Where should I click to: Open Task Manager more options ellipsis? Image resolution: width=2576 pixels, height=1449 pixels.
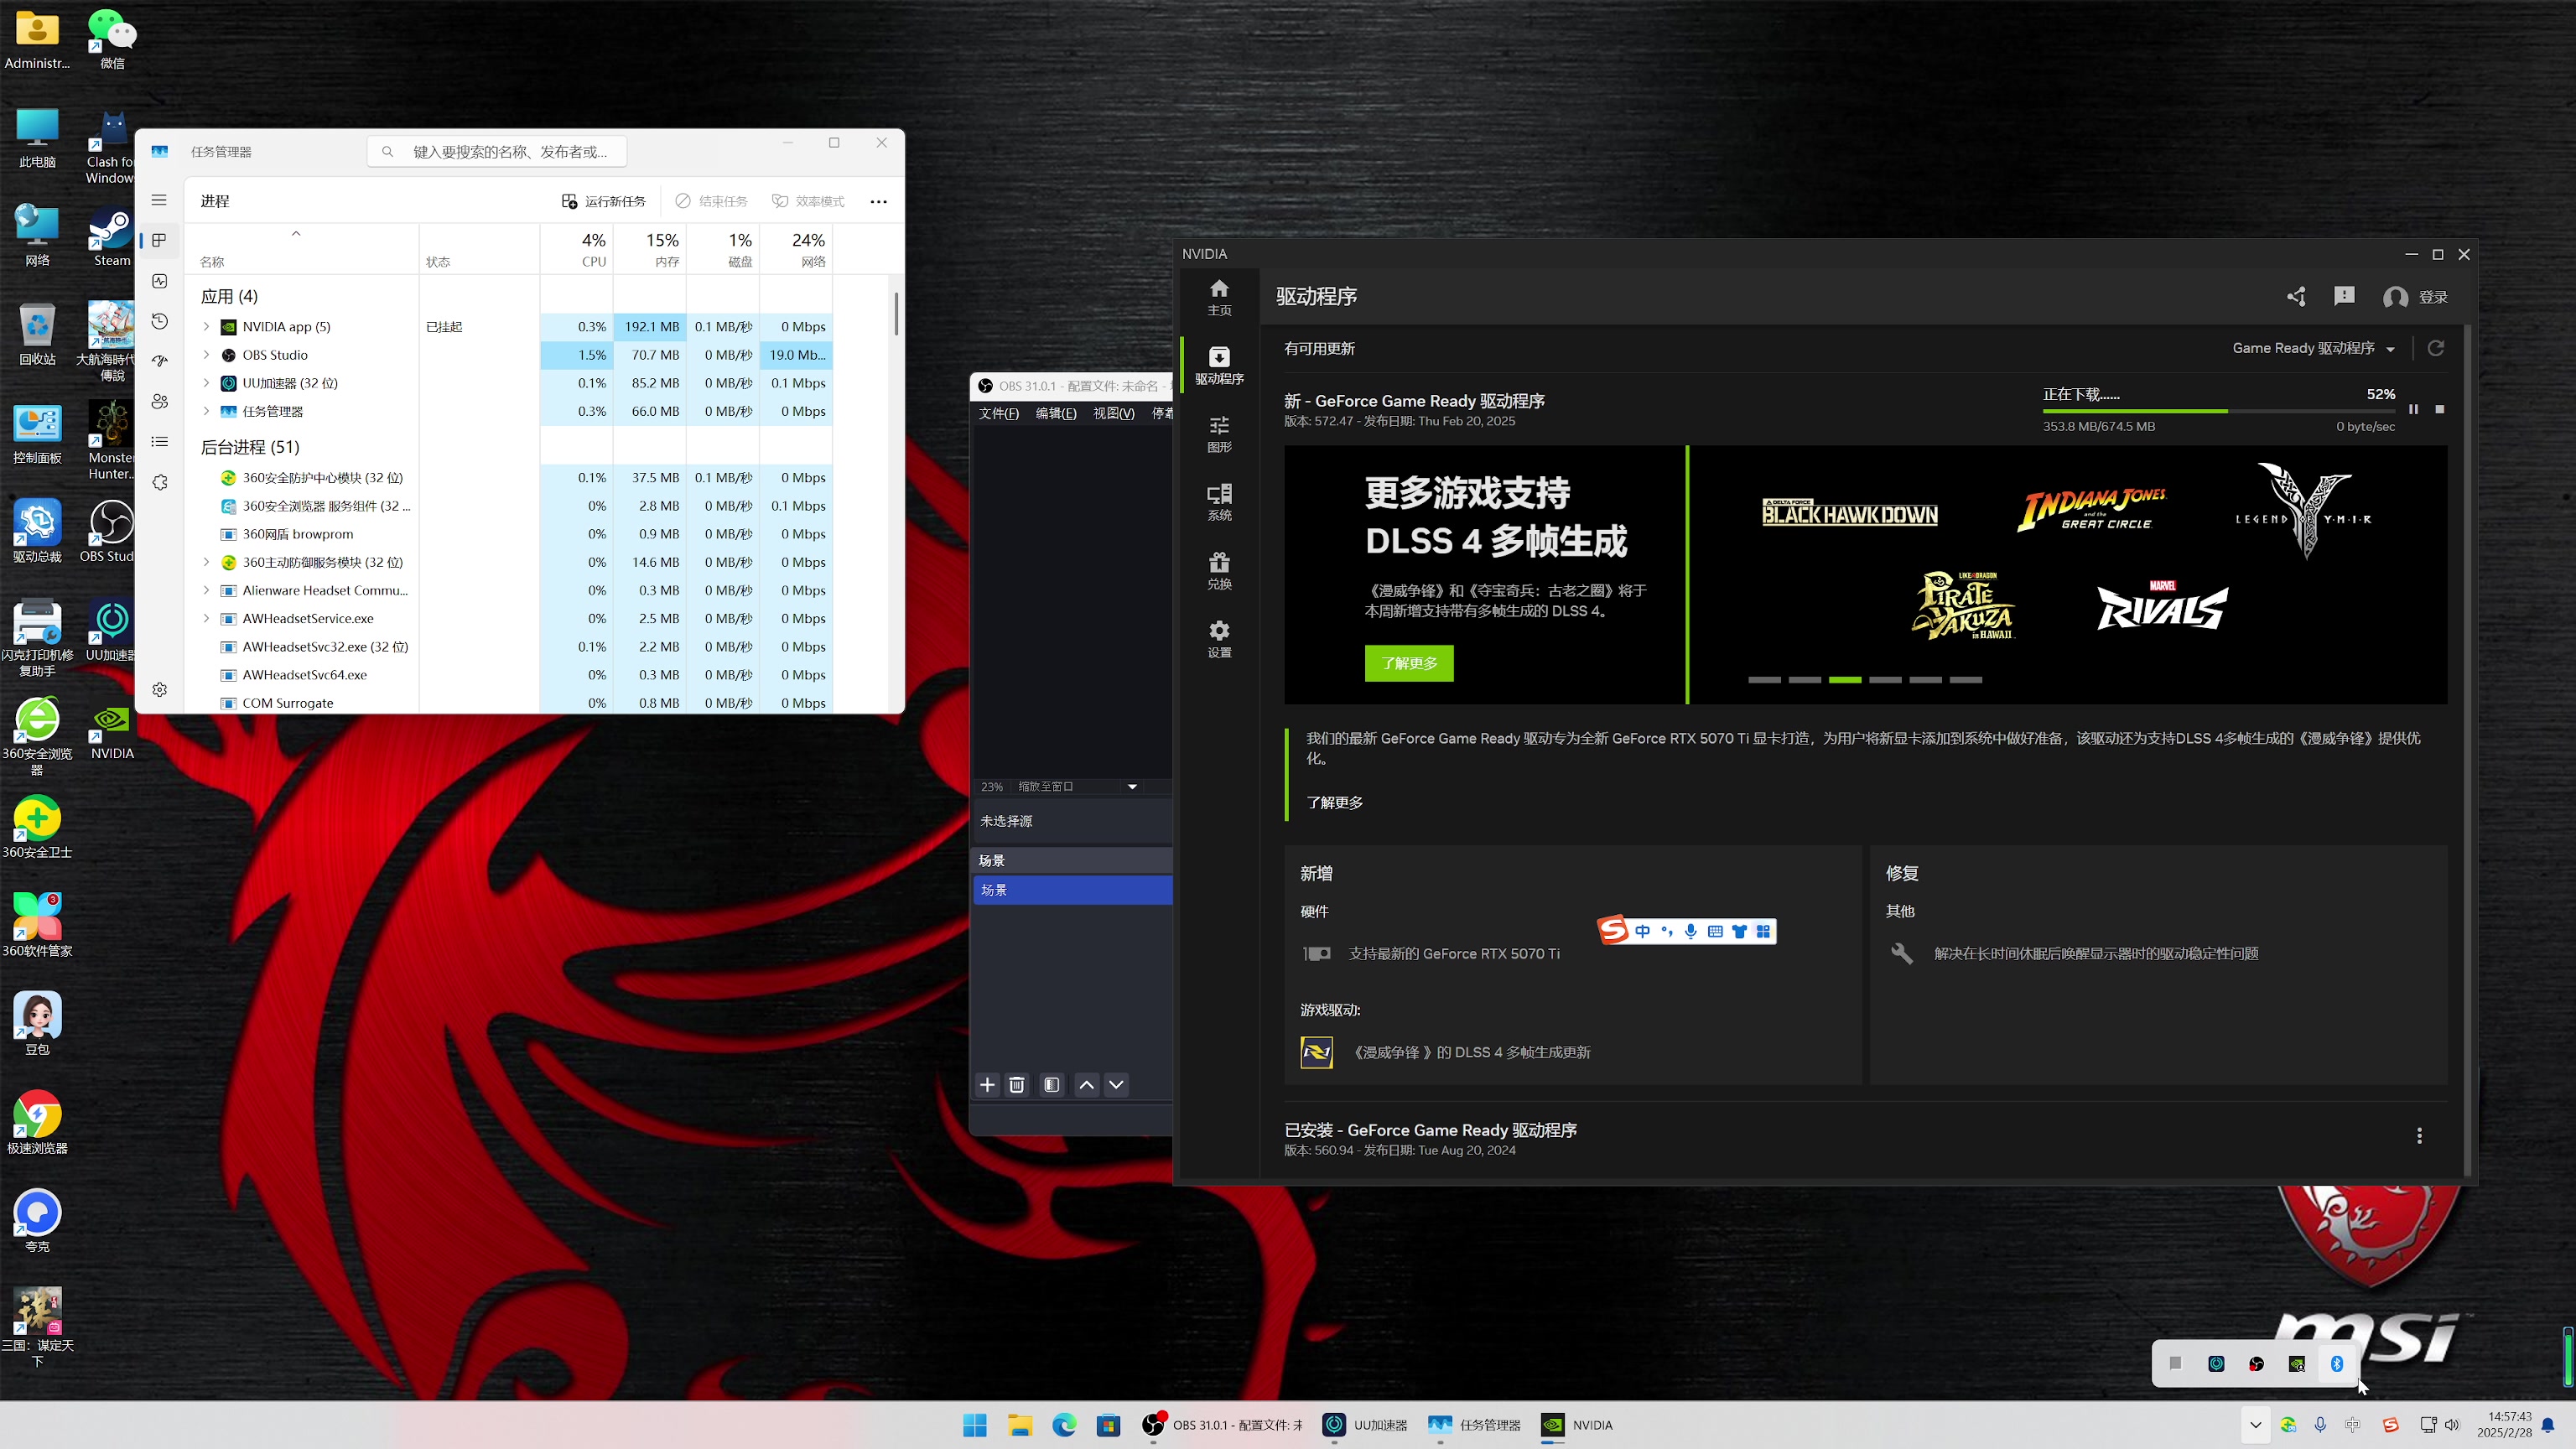point(878,201)
